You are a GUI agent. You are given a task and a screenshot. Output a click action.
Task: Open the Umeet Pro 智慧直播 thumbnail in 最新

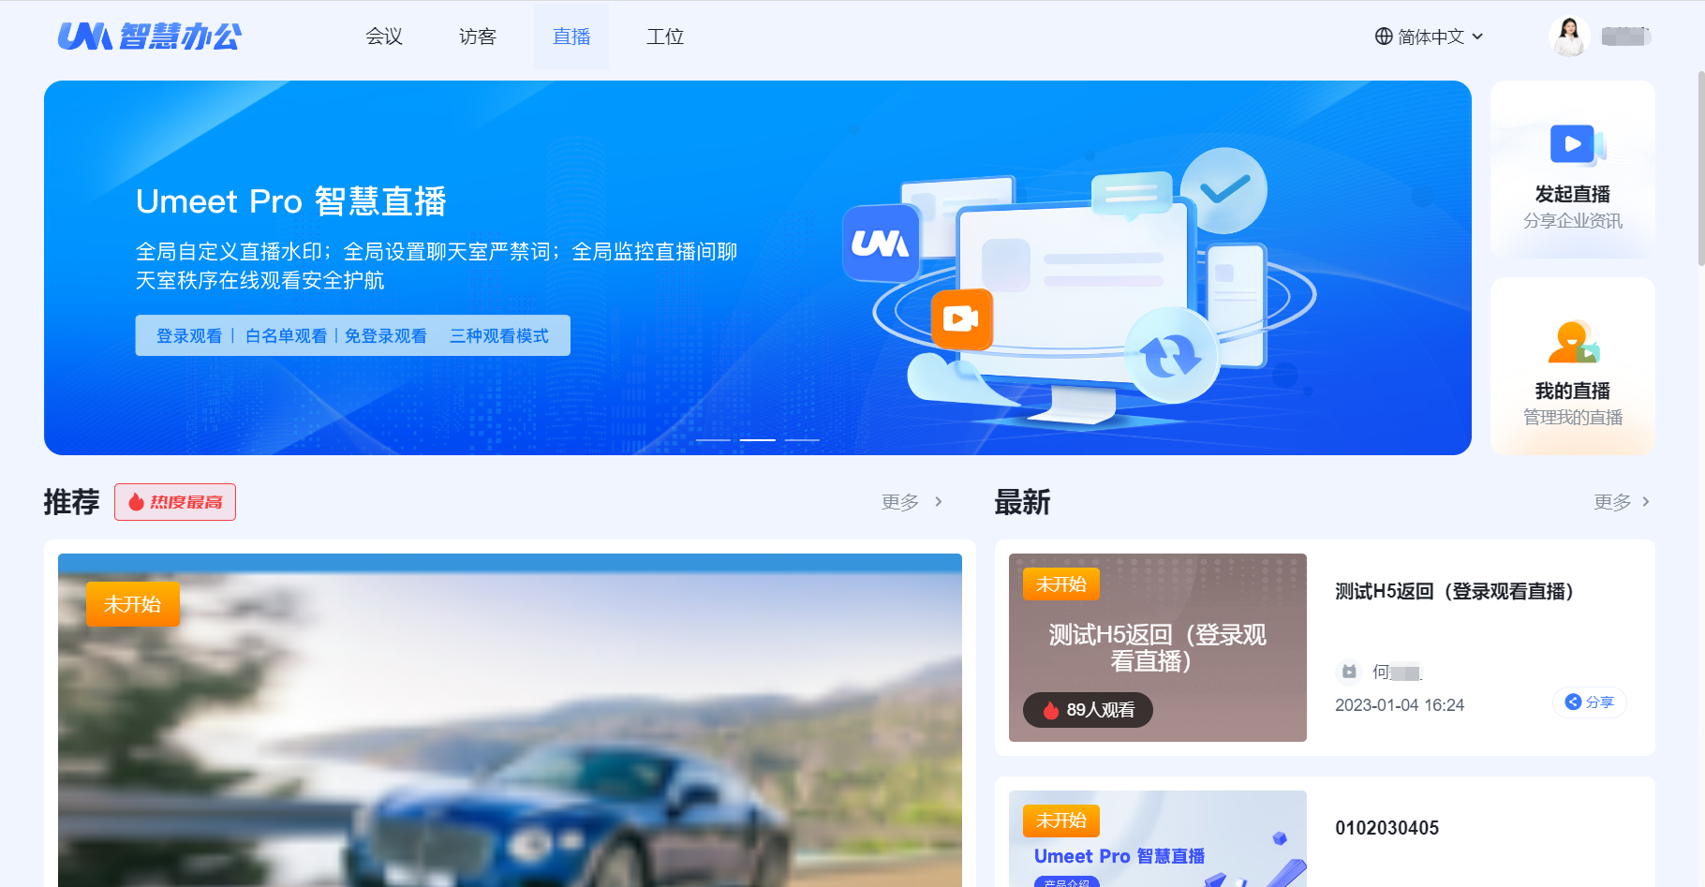pyautogui.click(x=1158, y=838)
